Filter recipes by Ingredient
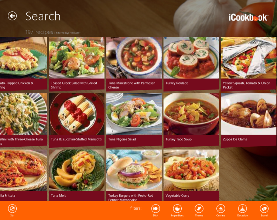Screen dimensions: 277x220 [x=177, y=210]
